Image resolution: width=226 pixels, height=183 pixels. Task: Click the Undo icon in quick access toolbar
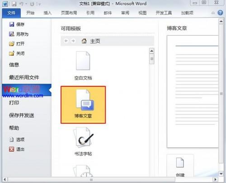[x=22, y=4]
